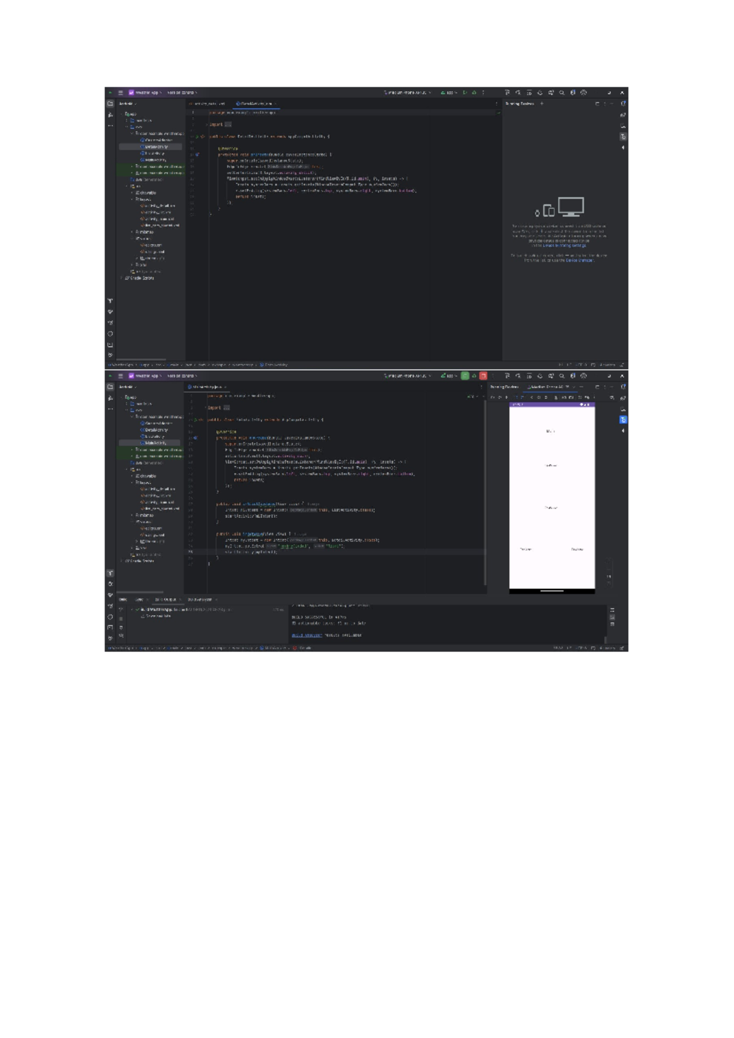
Task: Click the search magnifier in upper toolbar
Action: tap(562, 93)
